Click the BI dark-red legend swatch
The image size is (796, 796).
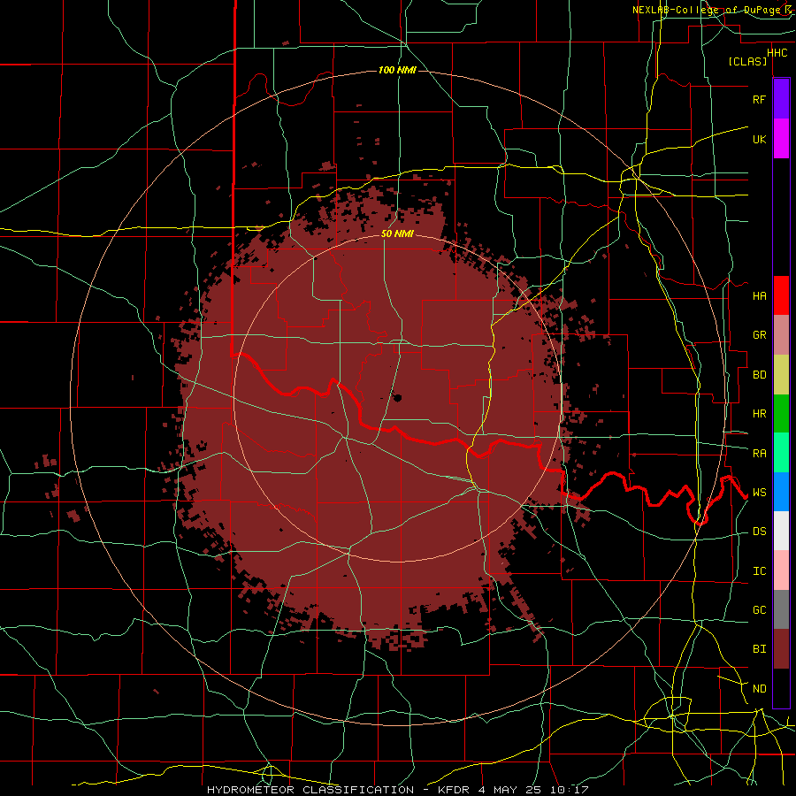pos(781,649)
